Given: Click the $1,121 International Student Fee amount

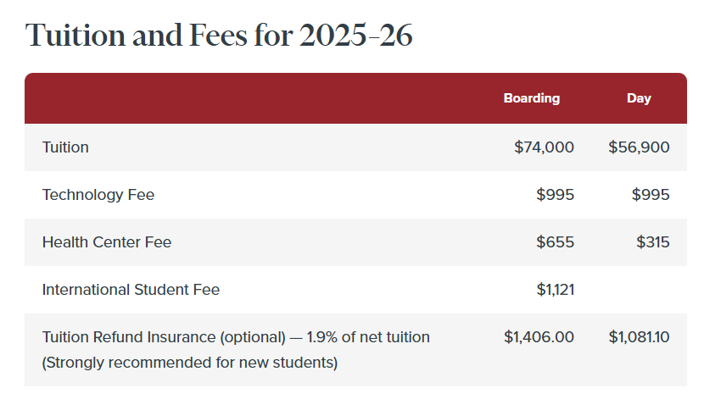Looking at the screenshot, I should (555, 290).
